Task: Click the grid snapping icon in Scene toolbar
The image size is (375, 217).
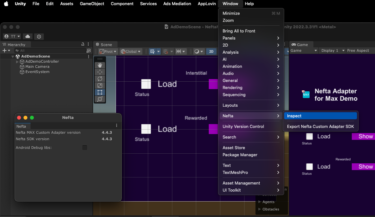Action: click(166, 51)
